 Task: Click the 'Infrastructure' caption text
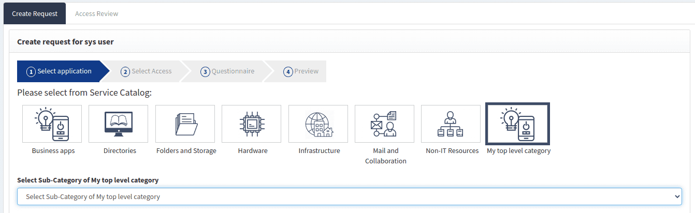pos(319,151)
